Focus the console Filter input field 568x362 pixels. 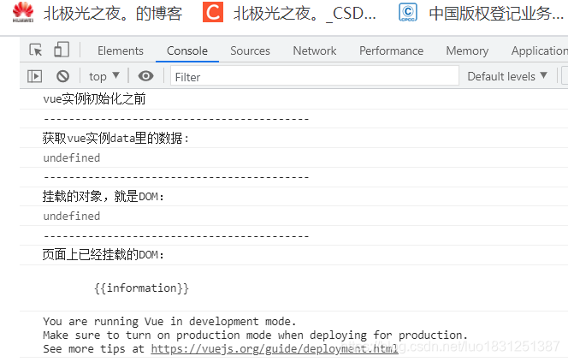click(x=315, y=76)
